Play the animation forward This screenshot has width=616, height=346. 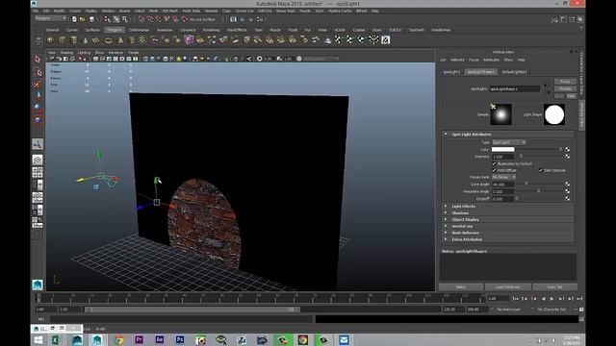click(x=552, y=299)
